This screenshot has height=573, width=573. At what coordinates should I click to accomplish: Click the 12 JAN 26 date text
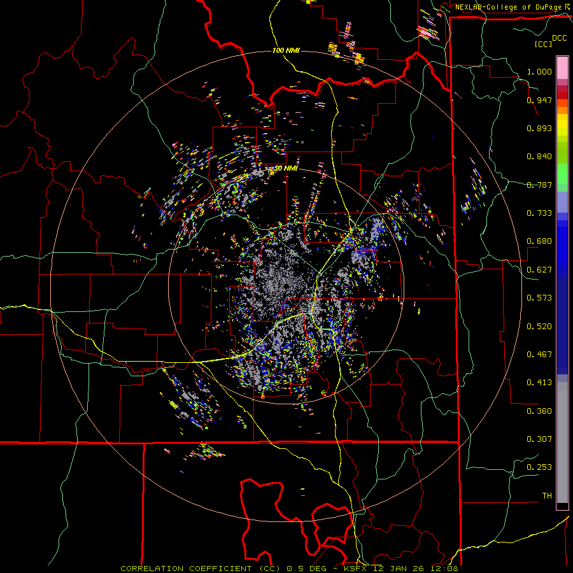[x=398, y=569]
